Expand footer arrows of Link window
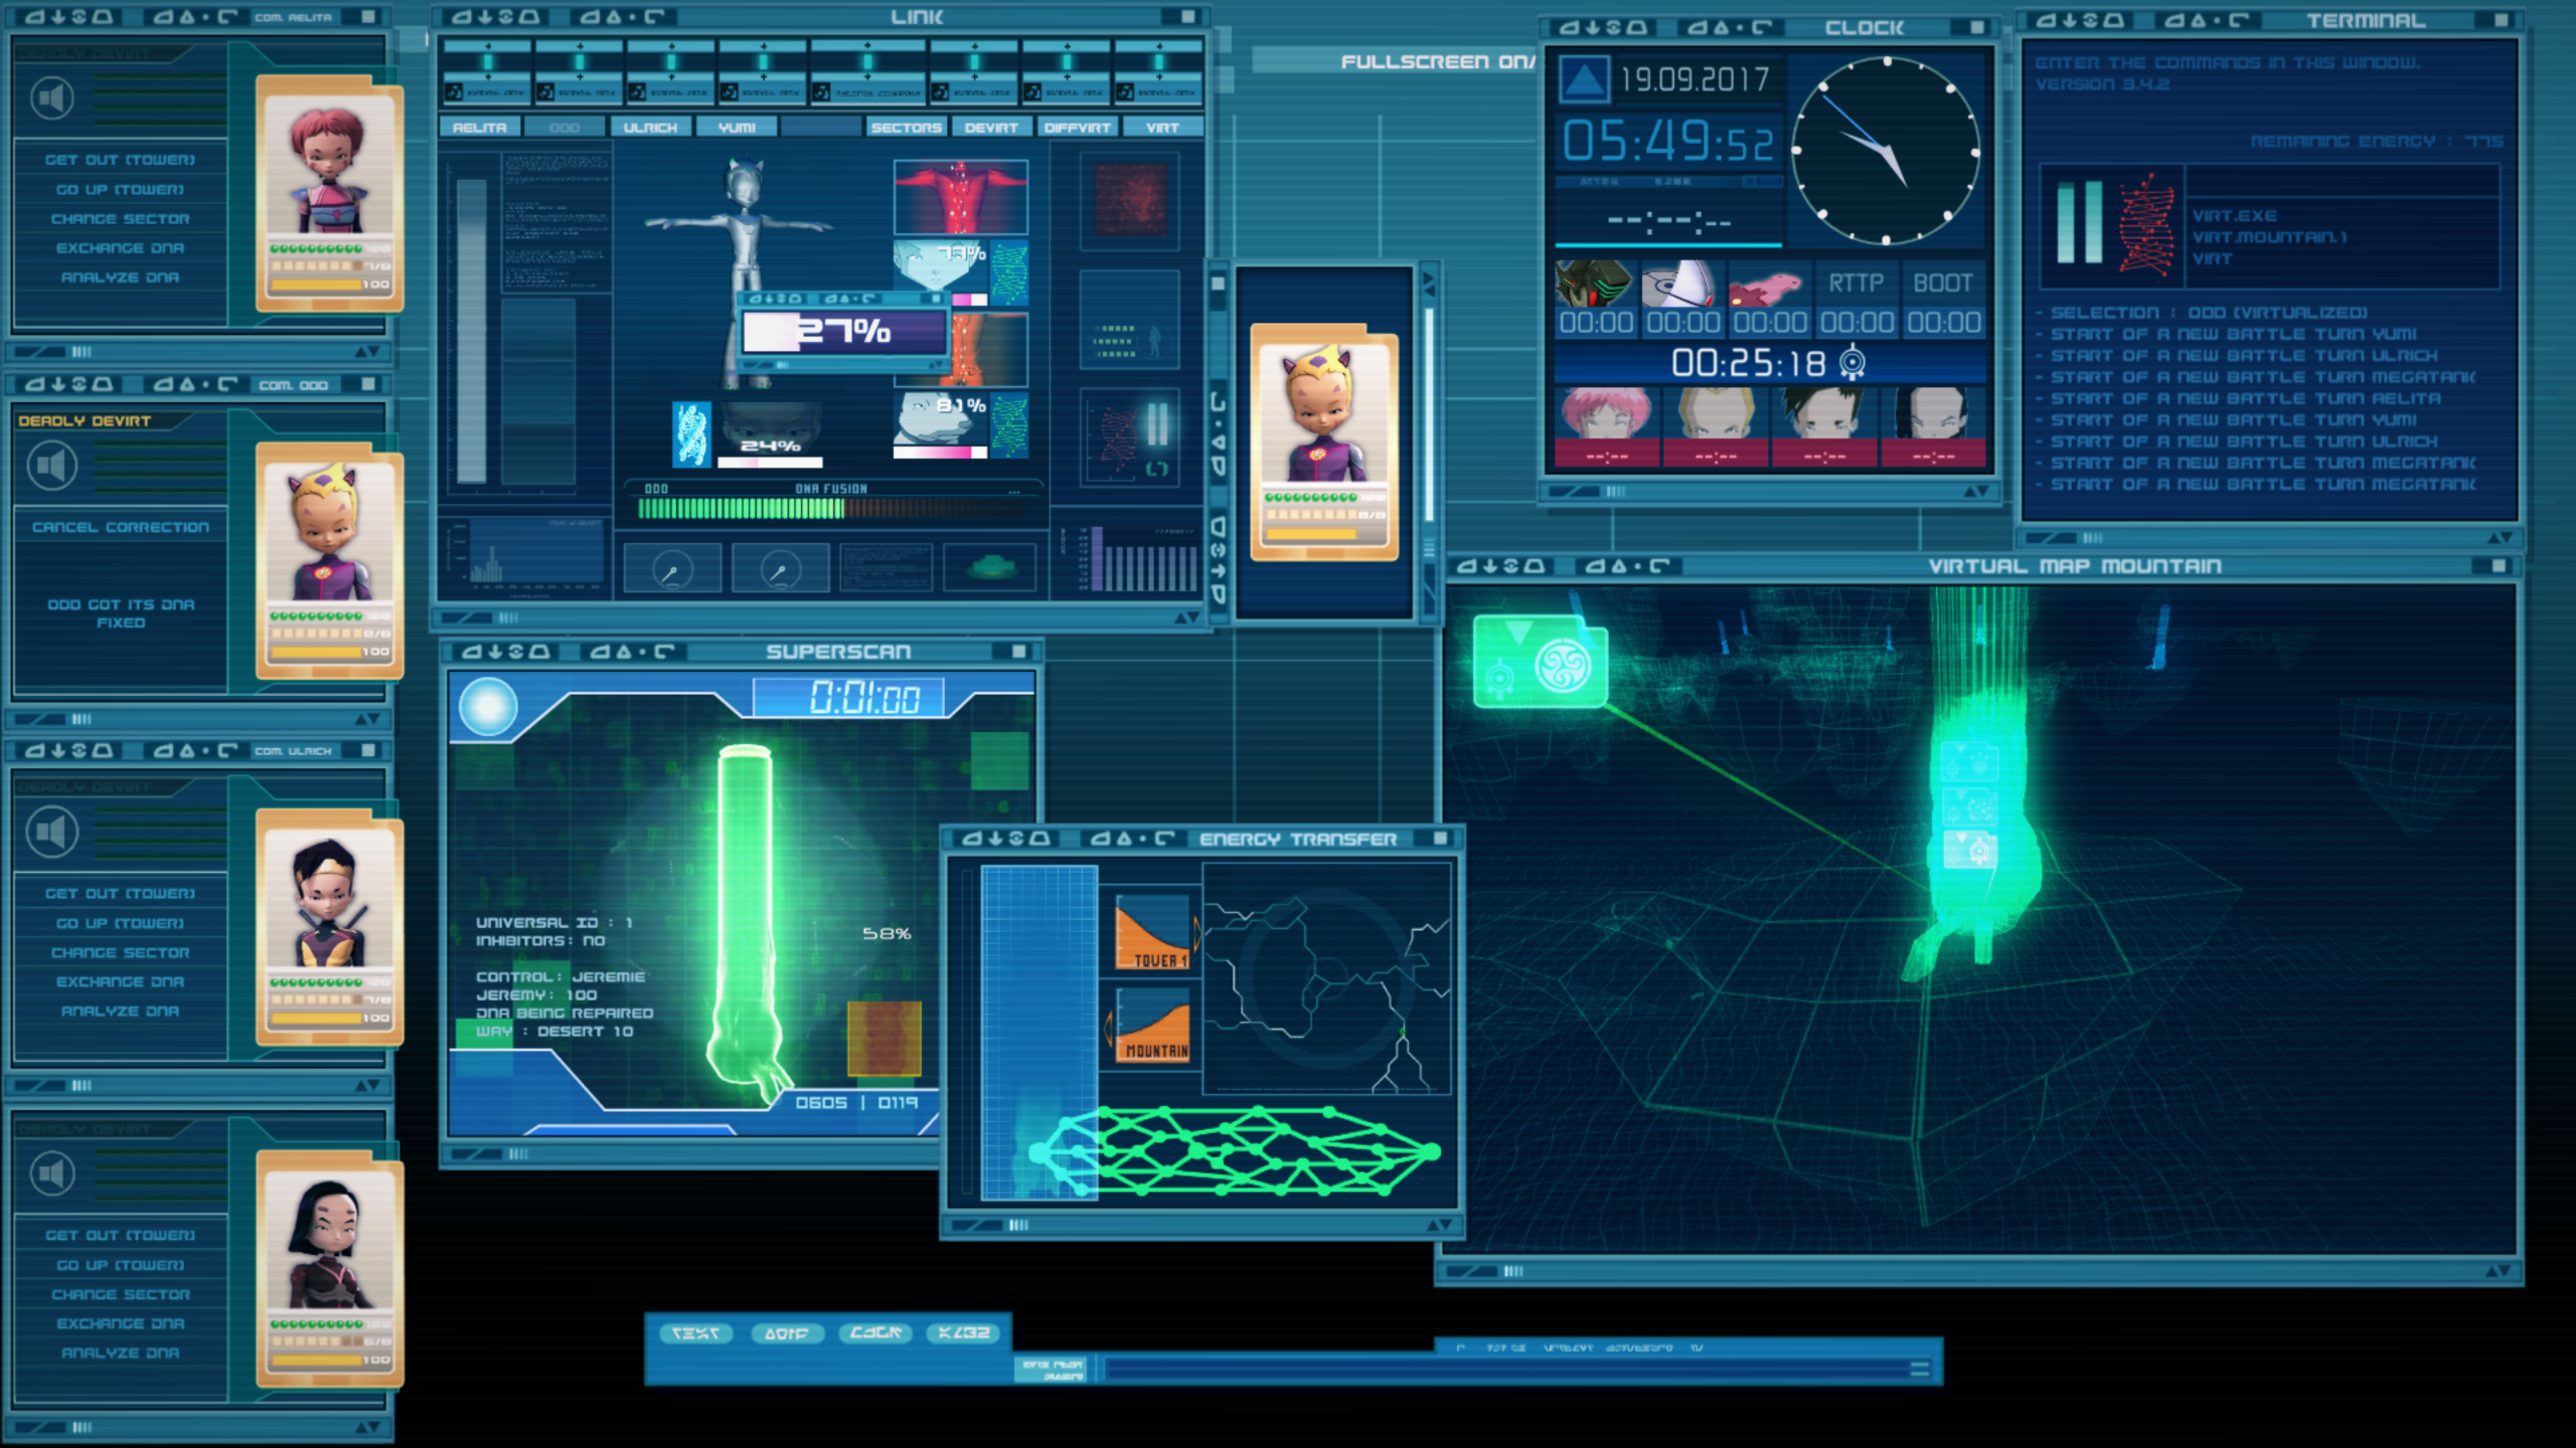Viewport: 2576px width, 1448px height. tap(1187, 618)
